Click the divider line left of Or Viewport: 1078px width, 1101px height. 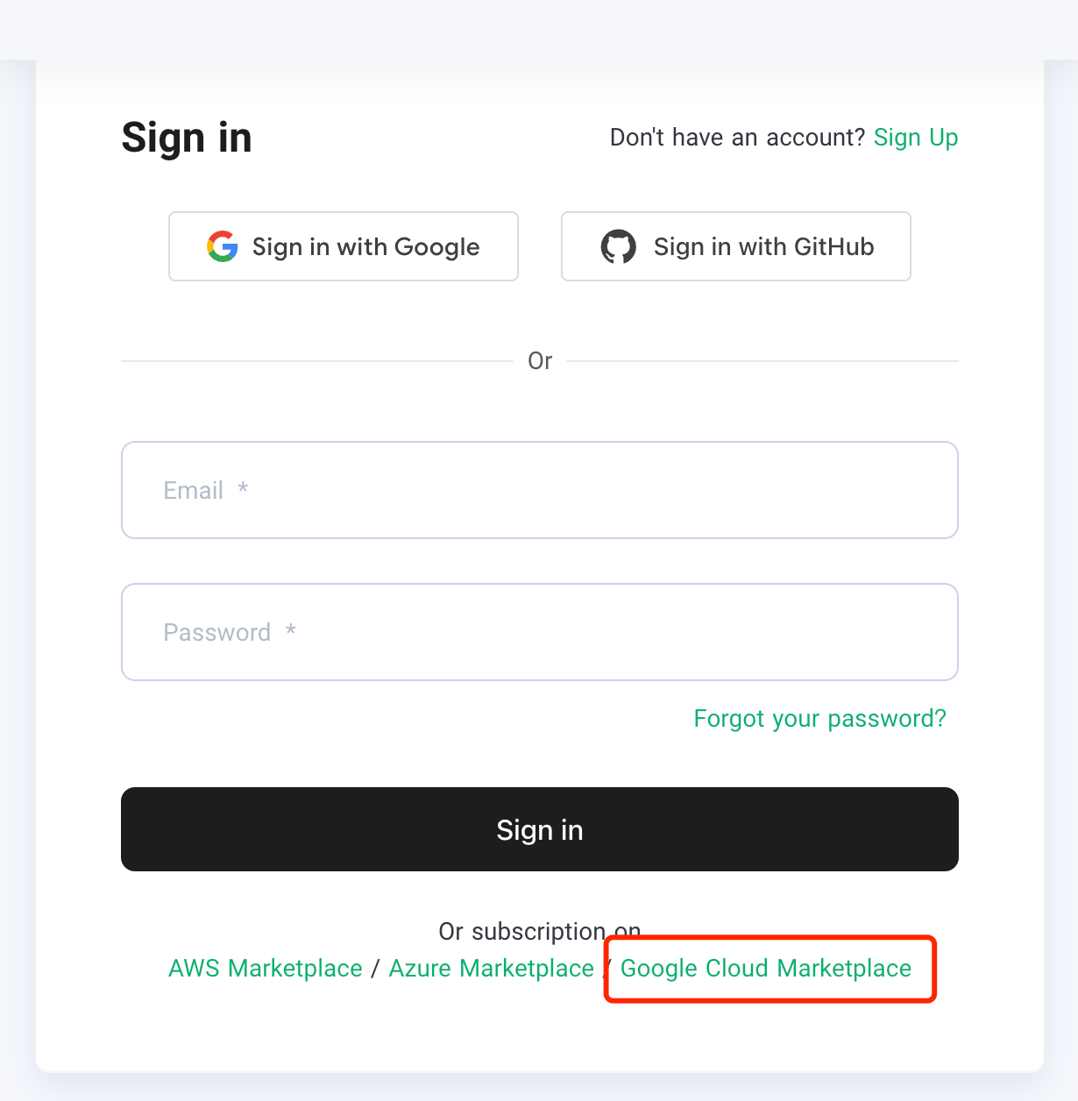[316, 361]
